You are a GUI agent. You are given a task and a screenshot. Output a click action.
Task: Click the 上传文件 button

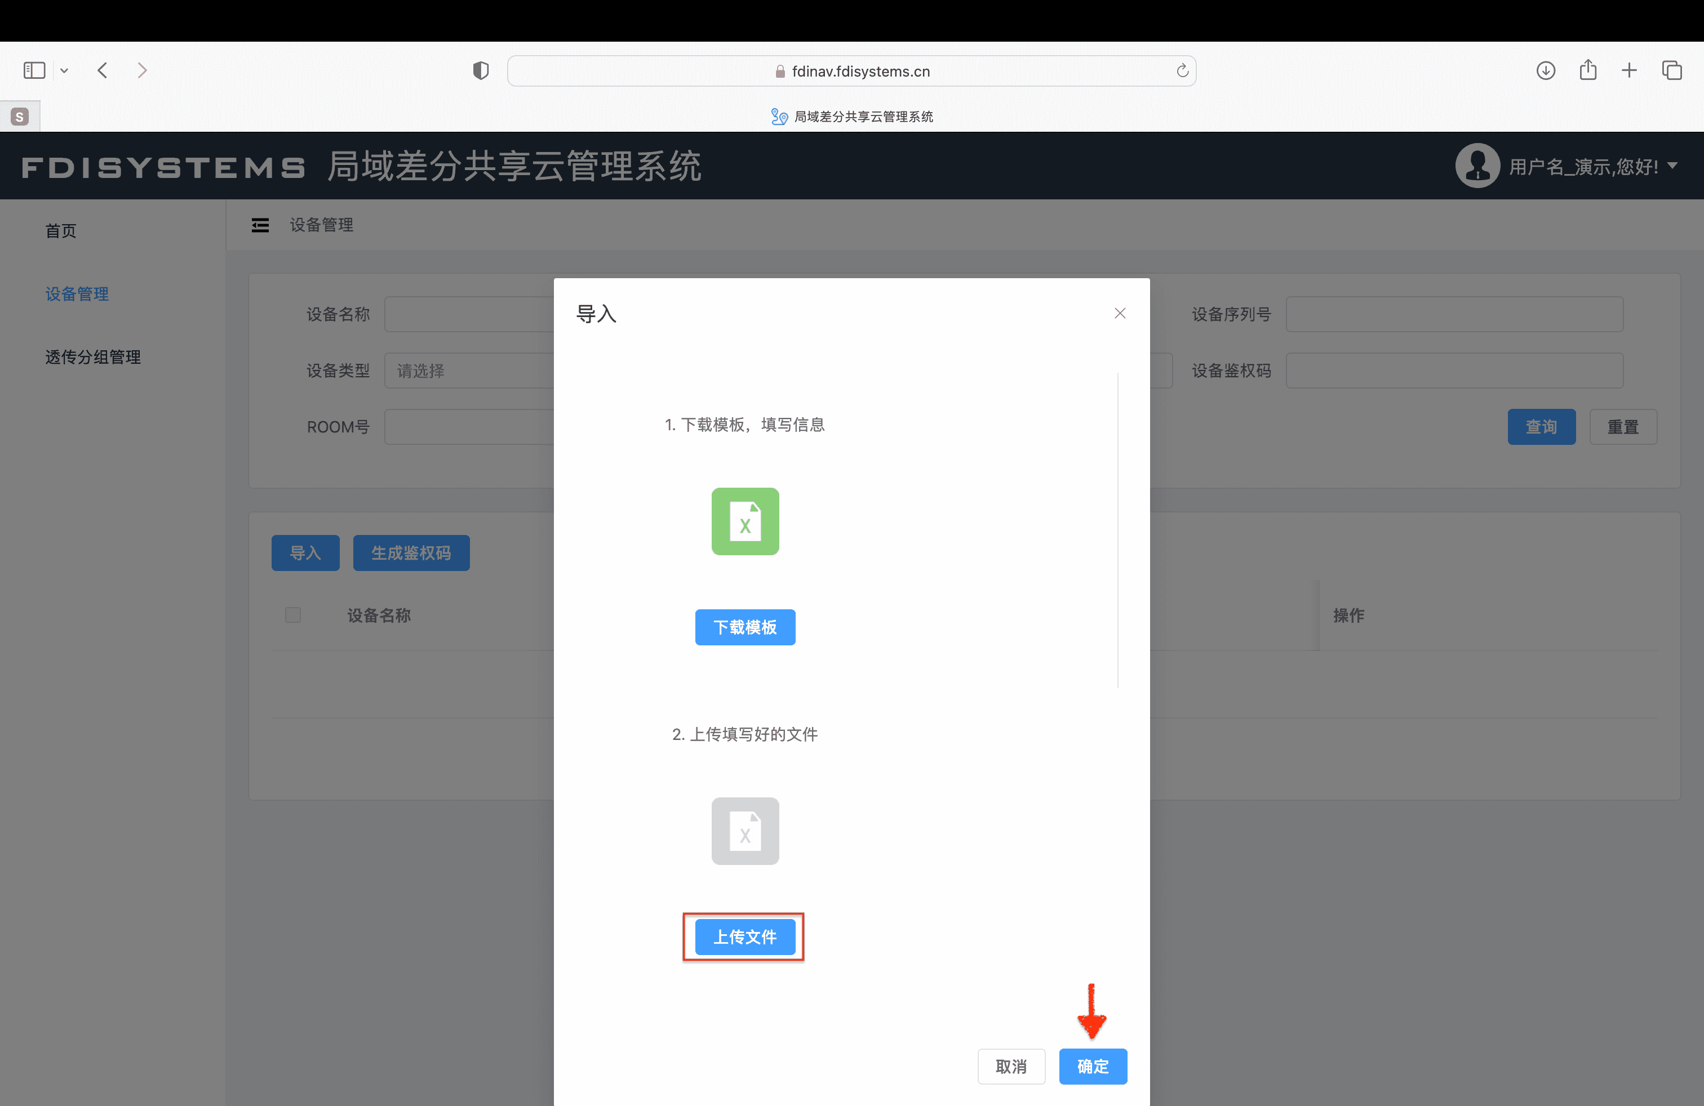coord(744,936)
